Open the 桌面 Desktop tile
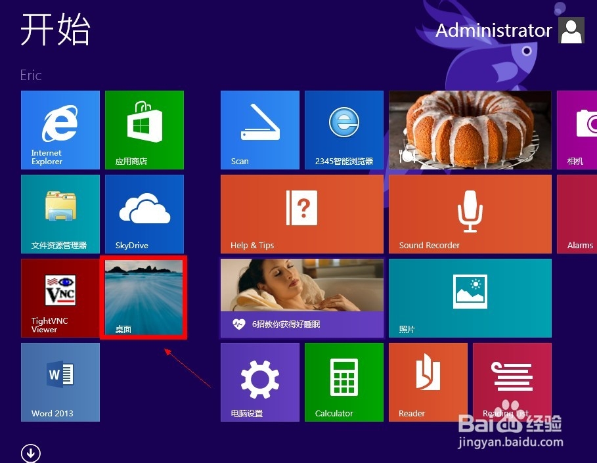The image size is (597, 463). coord(144,298)
